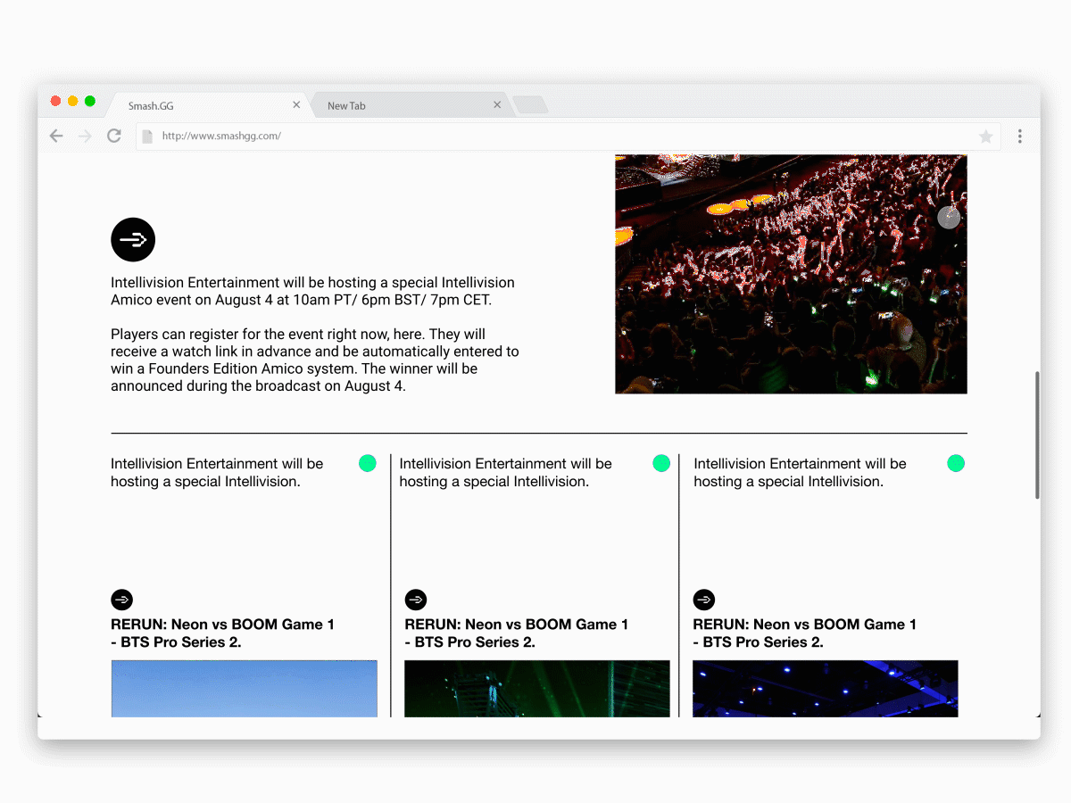This screenshot has width=1071, height=803.
Task: Open the first card's RERUN: Neon vs BOOM title
Action: pyautogui.click(x=222, y=633)
